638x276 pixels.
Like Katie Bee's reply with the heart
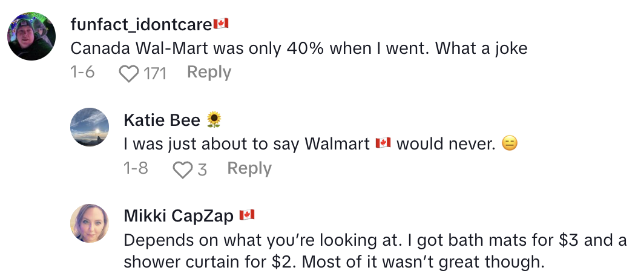pos(182,169)
